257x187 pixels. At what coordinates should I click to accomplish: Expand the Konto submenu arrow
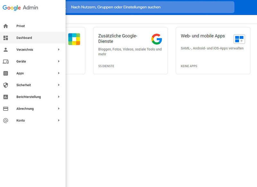tap(59, 120)
